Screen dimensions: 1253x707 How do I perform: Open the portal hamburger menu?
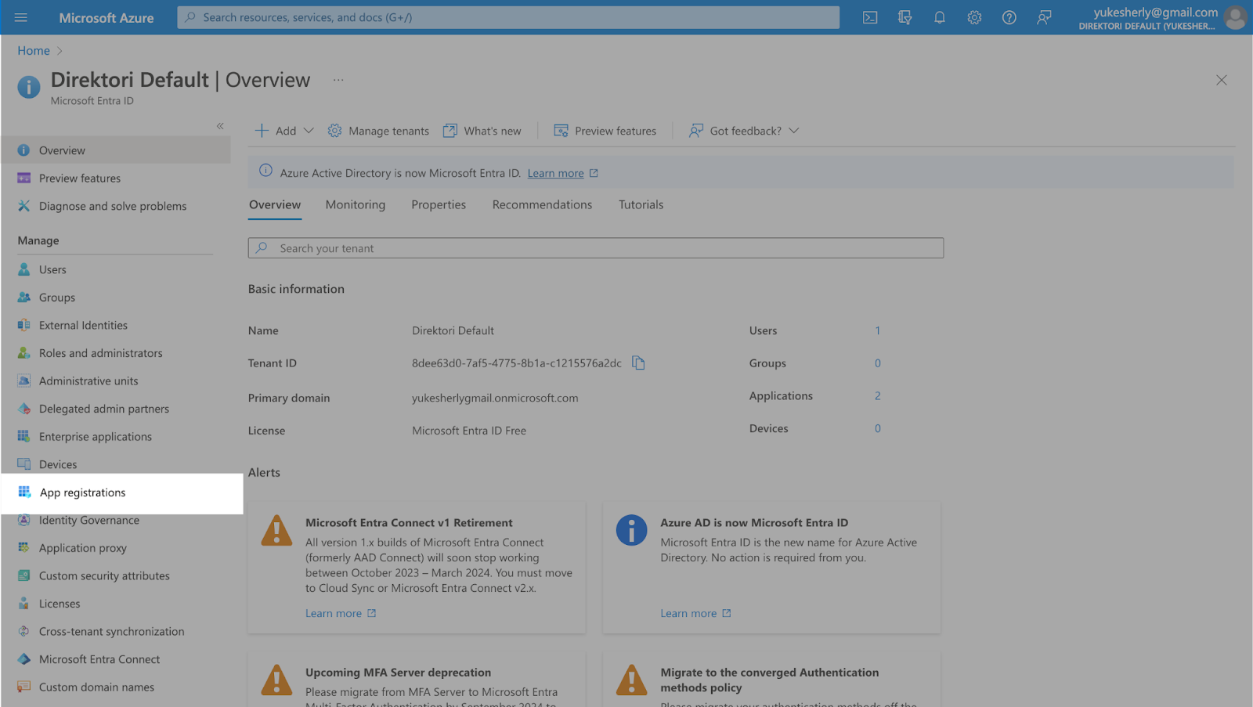point(21,17)
